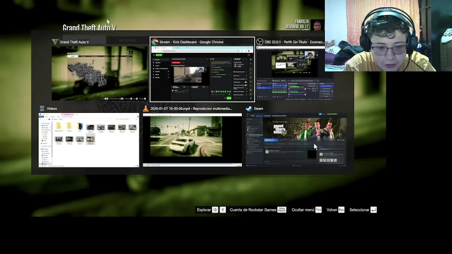Screen dimensions: 452x254
Task: Open the Videos File Explorer window thumbnail
Action: pyautogui.click(x=89, y=140)
